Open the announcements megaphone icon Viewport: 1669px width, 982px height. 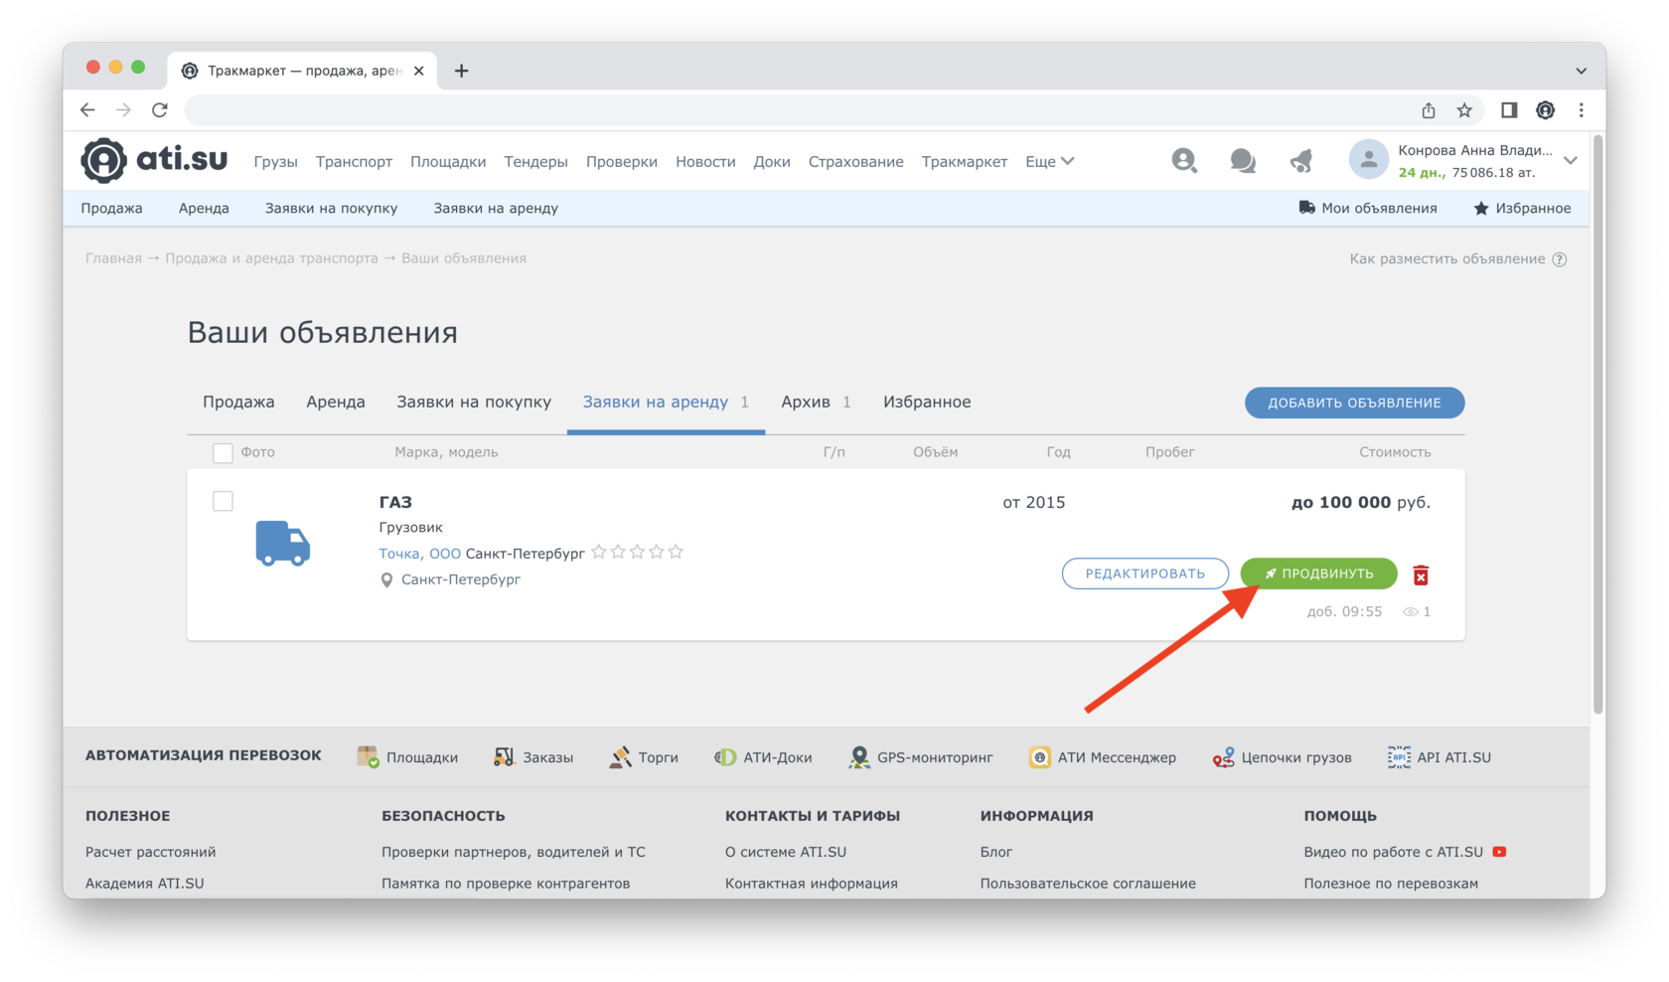click(1300, 160)
